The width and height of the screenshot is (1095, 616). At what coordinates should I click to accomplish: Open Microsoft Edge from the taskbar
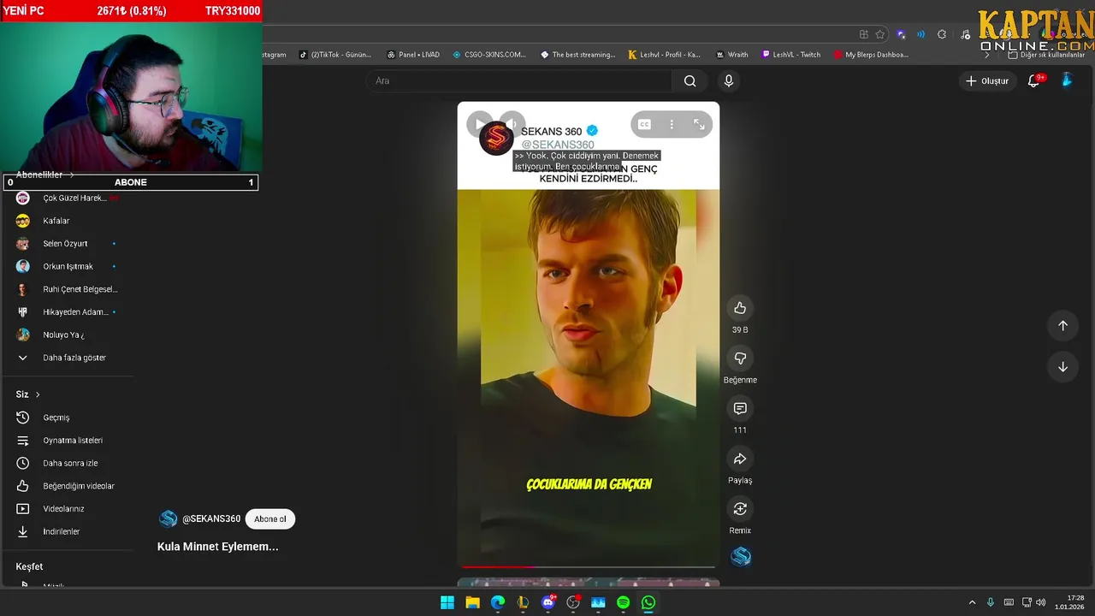tap(498, 602)
